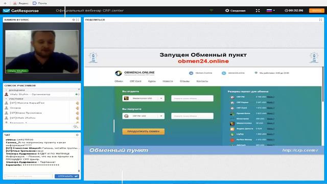Click the webinar timer clock

[x=294, y=10]
